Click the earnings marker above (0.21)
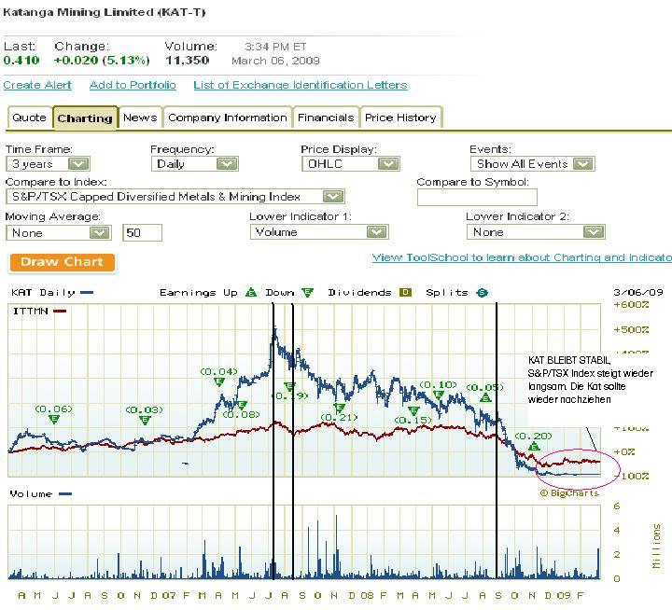The width and height of the screenshot is (672, 610). (339, 408)
